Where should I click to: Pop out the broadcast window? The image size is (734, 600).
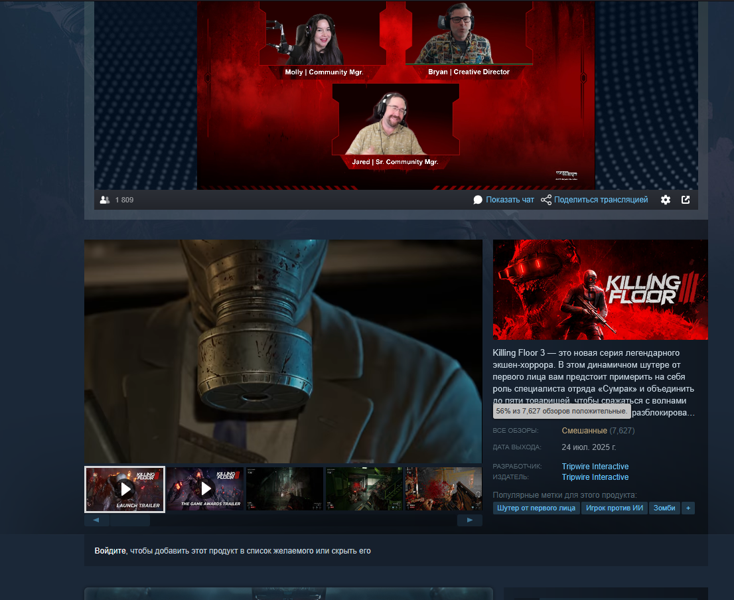686,200
